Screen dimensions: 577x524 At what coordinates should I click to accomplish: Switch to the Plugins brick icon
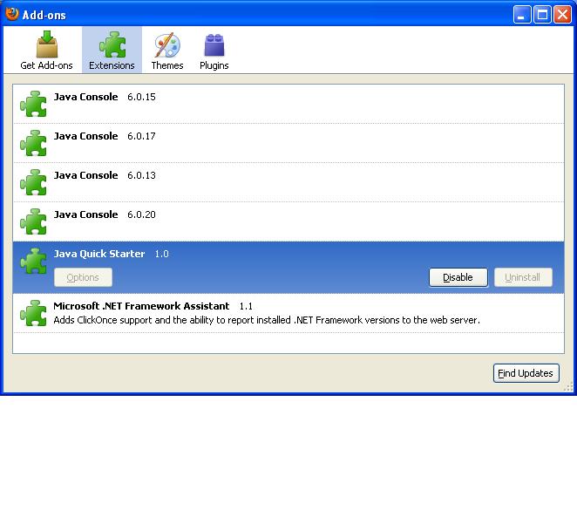point(214,45)
